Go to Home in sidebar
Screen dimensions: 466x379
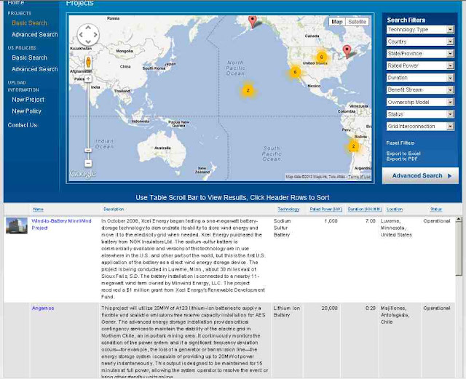click(x=15, y=2)
